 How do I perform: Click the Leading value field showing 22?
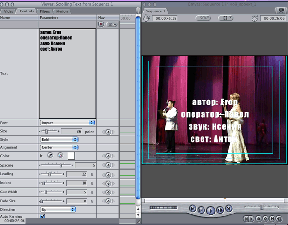pos(77,174)
